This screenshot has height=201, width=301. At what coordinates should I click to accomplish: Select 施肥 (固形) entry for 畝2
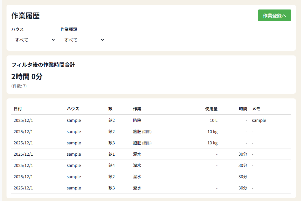pos(142,132)
